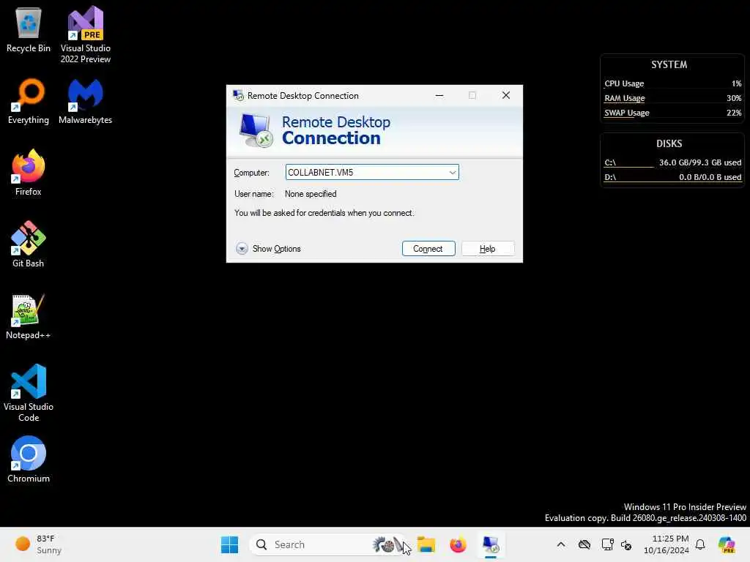
Task: Open the clock showing 11:25 PM
Action: point(667,544)
